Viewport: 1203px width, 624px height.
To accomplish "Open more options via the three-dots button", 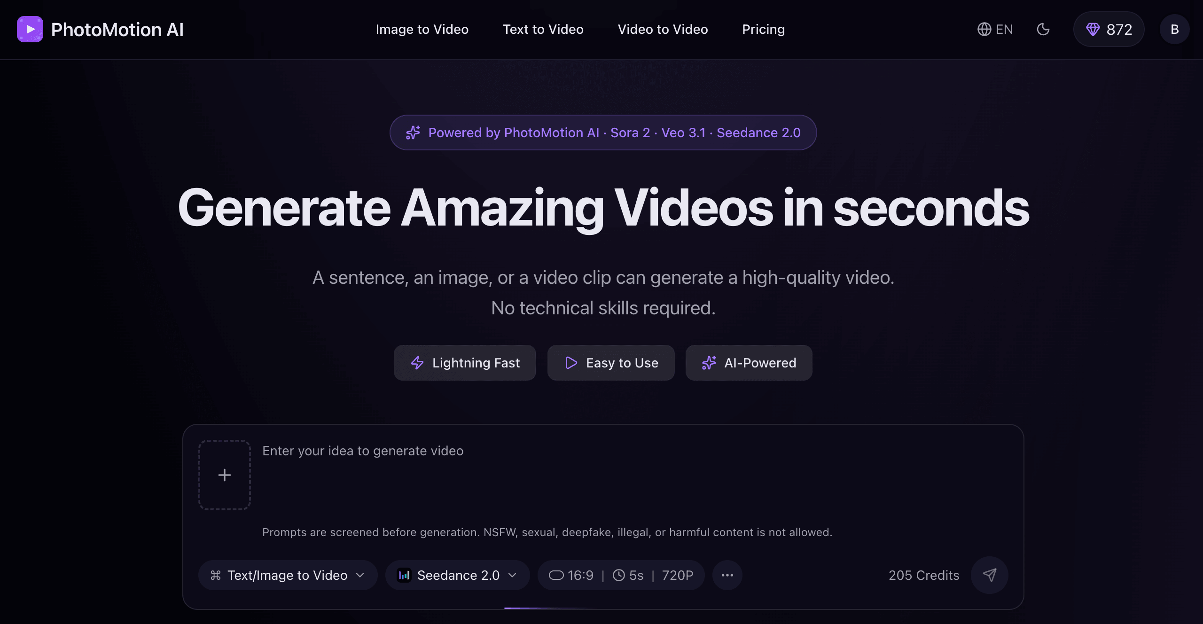I will coord(727,575).
